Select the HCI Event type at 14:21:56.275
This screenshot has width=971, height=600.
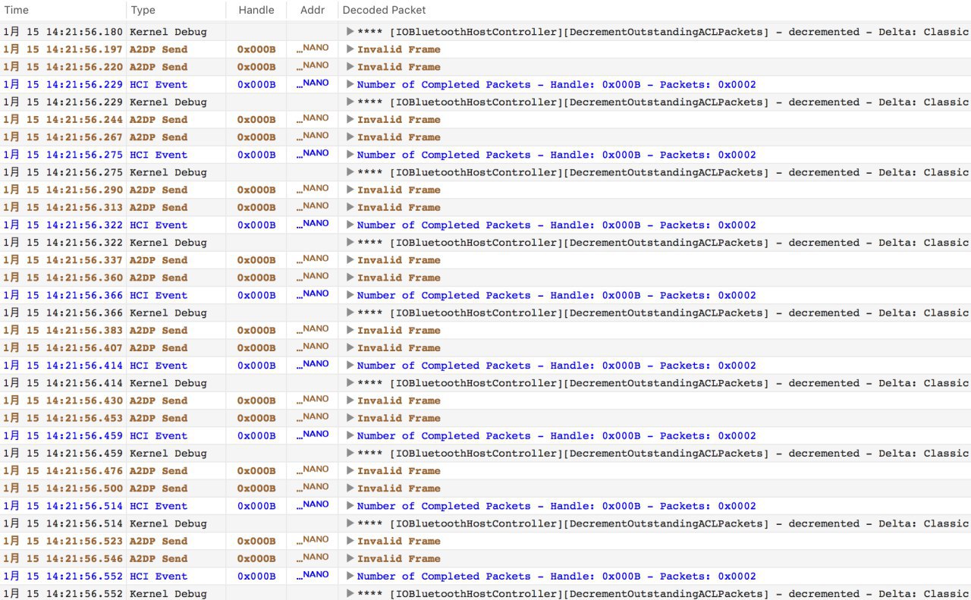click(159, 155)
